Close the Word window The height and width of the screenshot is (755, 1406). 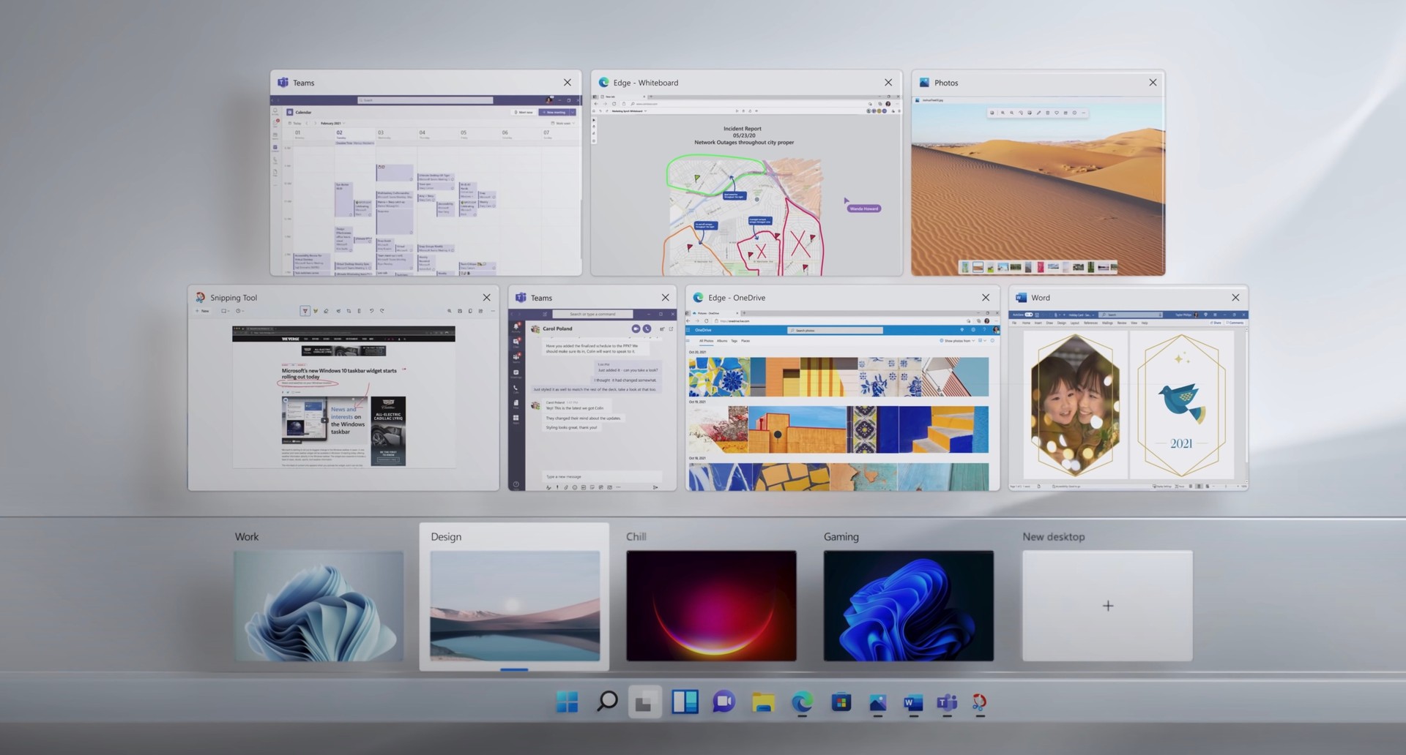click(x=1235, y=298)
